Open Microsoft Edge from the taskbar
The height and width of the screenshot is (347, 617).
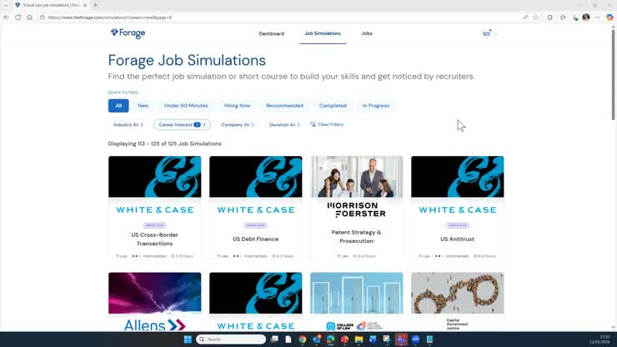tap(330, 339)
